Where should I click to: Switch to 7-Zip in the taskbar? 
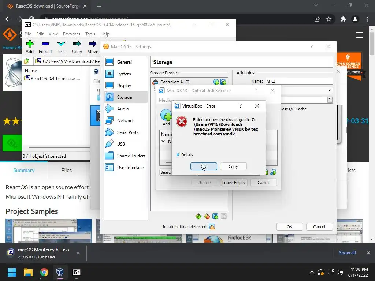76,272
